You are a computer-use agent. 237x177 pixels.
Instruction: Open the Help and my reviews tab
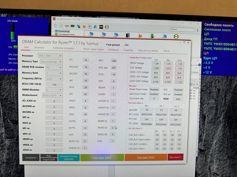(148, 51)
